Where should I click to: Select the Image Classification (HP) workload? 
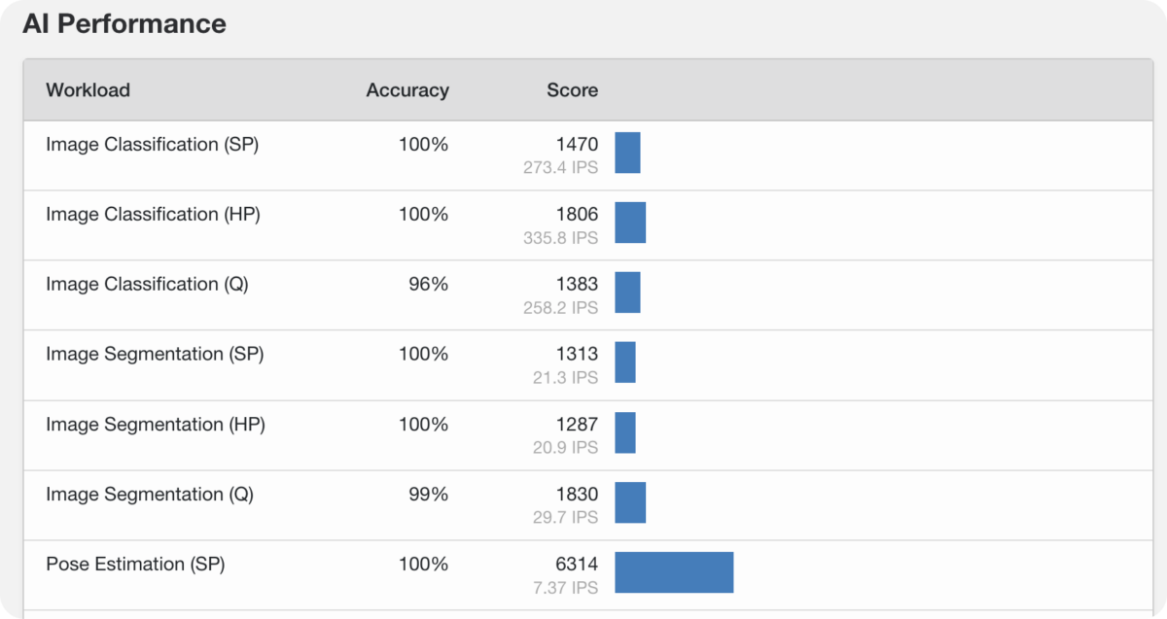153,215
